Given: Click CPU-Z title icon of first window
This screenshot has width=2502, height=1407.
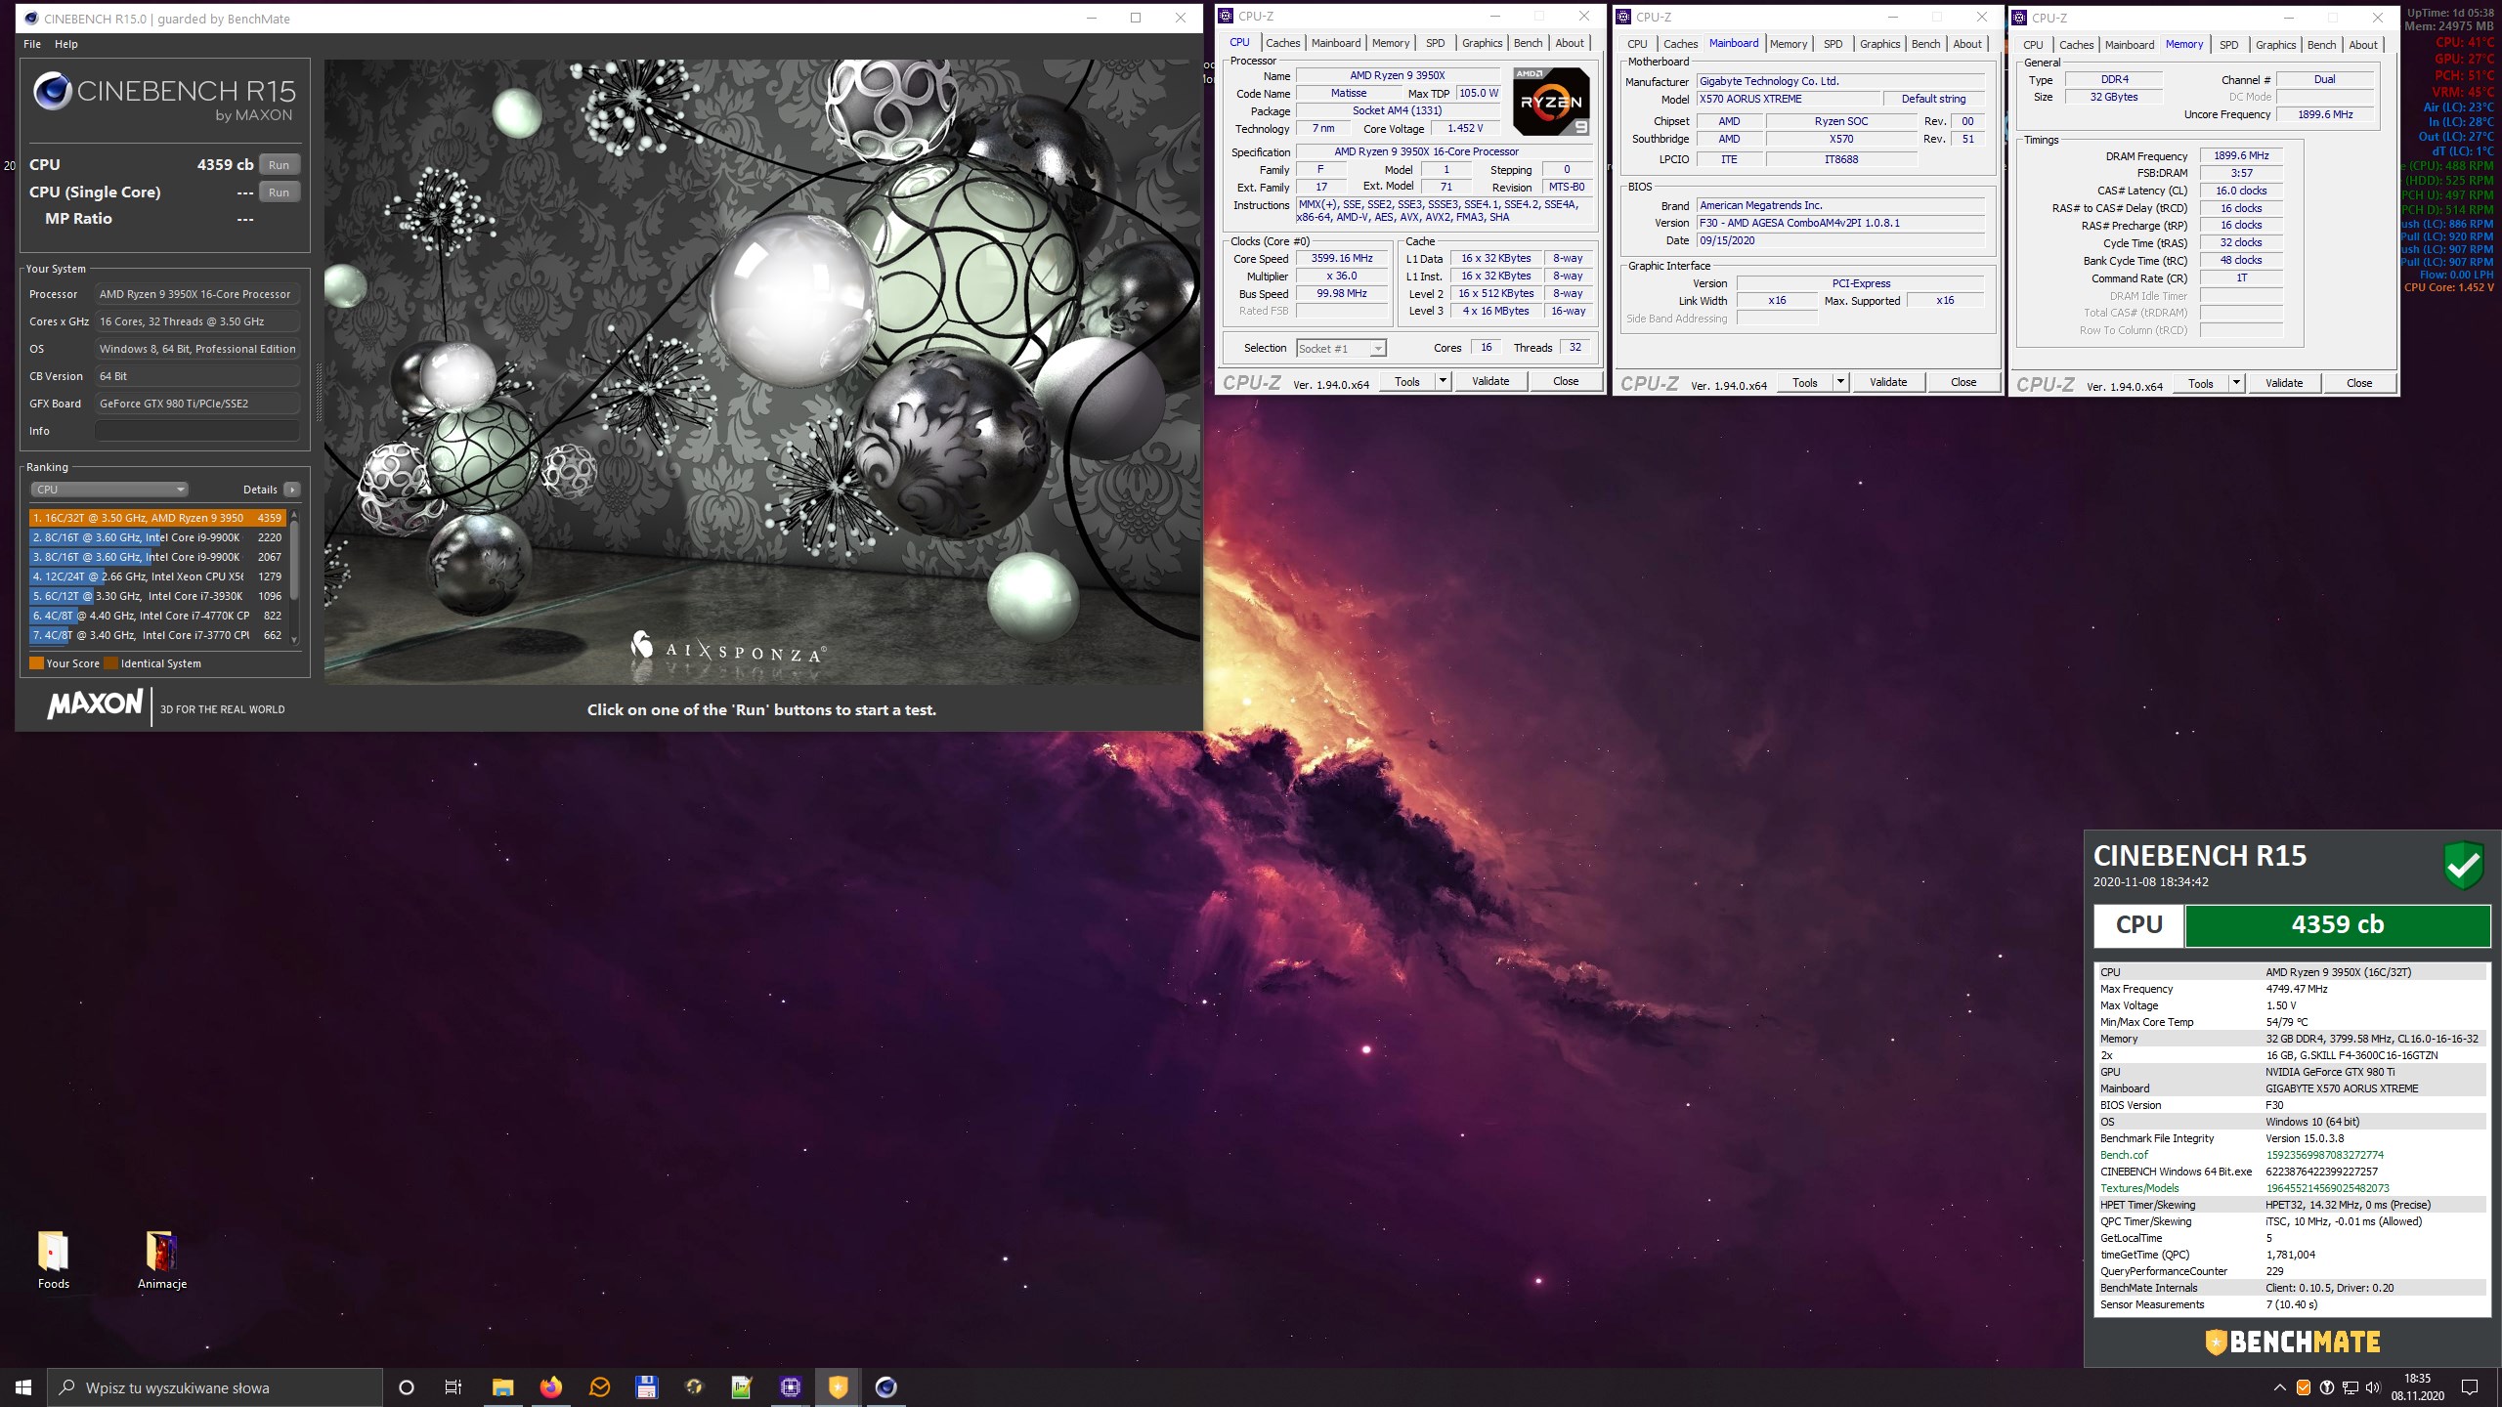Looking at the screenshot, I should coord(1226,16).
